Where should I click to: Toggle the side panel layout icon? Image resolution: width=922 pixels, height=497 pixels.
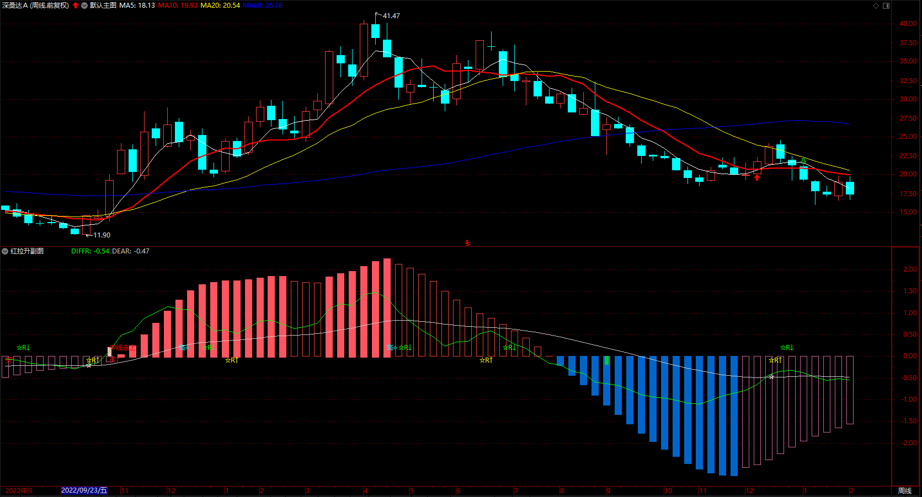[x=886, y=6]
